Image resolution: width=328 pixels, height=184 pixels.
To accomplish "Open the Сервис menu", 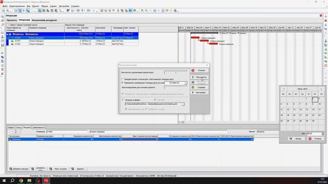I will [x=53, y=6].
